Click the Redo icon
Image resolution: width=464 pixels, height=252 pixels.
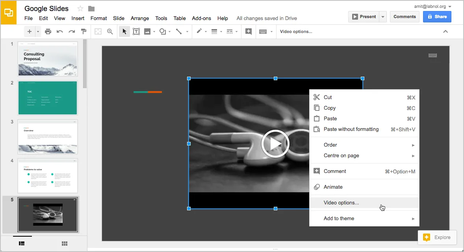(71, 31)
